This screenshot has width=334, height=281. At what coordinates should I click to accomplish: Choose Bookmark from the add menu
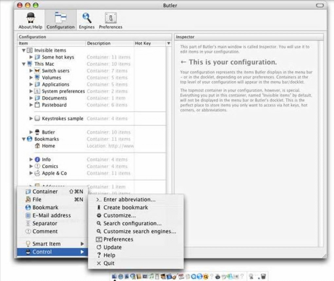pos(52,207)
